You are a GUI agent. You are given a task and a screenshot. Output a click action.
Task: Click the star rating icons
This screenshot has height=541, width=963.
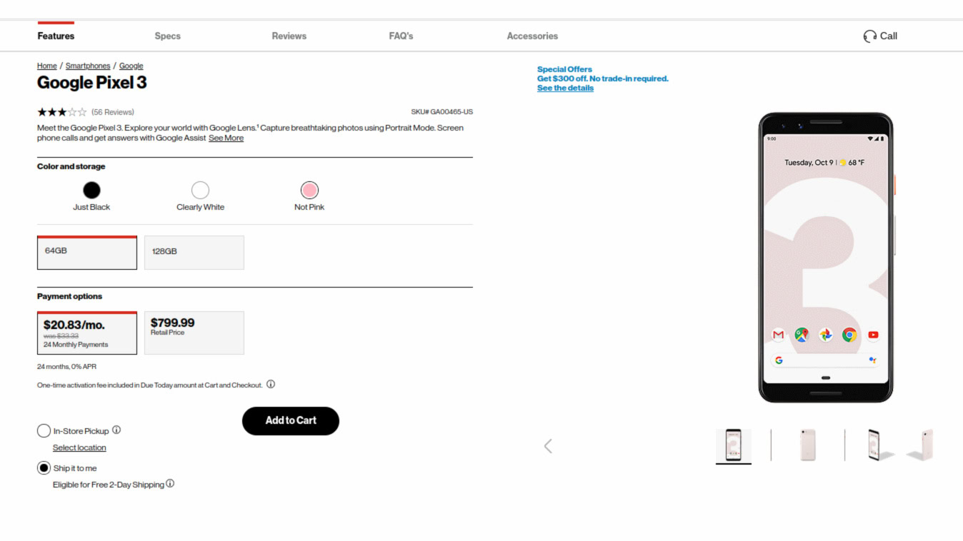[62, 112]
